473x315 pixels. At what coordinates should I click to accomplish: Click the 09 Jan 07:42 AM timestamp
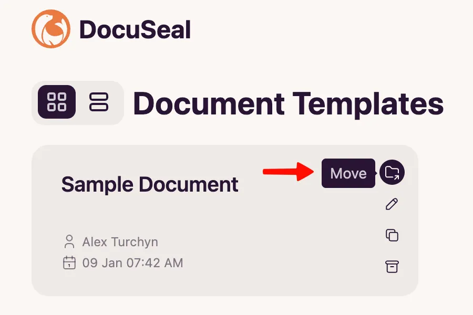132,262
